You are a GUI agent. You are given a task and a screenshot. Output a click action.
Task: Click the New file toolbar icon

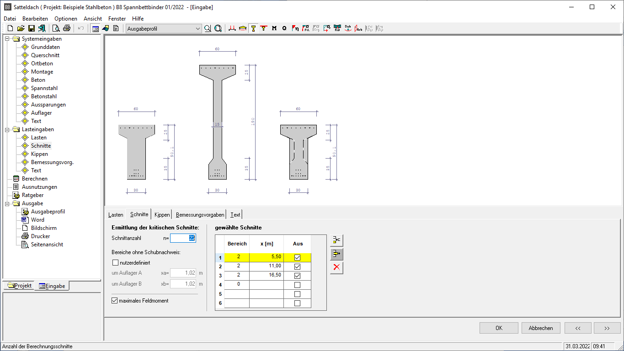point(10,28)
